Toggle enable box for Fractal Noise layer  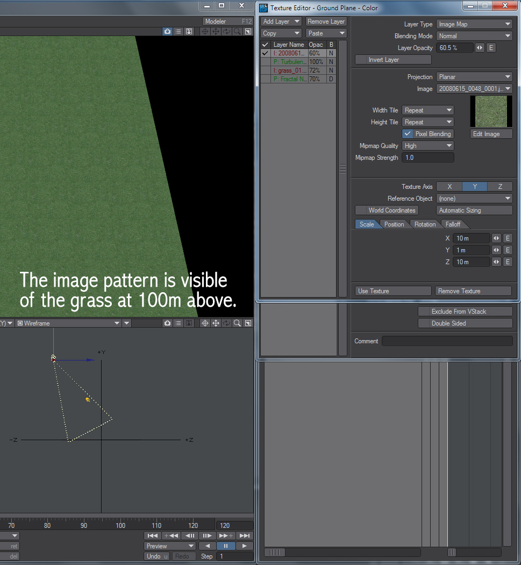[x=266, y=79]
